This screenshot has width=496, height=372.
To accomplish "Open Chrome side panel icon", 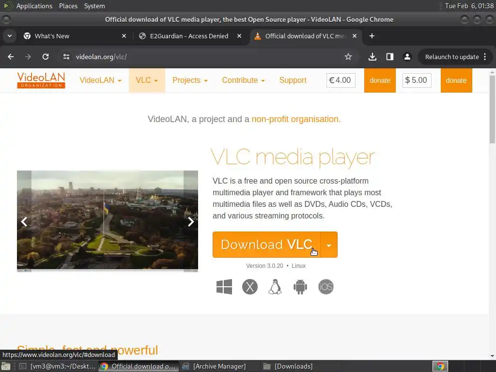I will 390,57.
